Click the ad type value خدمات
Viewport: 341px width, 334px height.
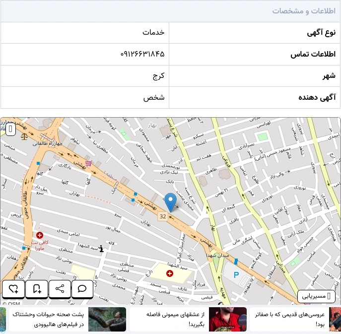pyautogui.click(x=153, y=32)
